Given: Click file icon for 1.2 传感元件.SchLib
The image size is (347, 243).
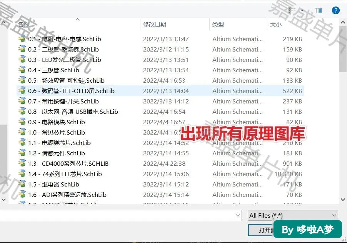Looking at the screenshot, I should tap(22, 153).
